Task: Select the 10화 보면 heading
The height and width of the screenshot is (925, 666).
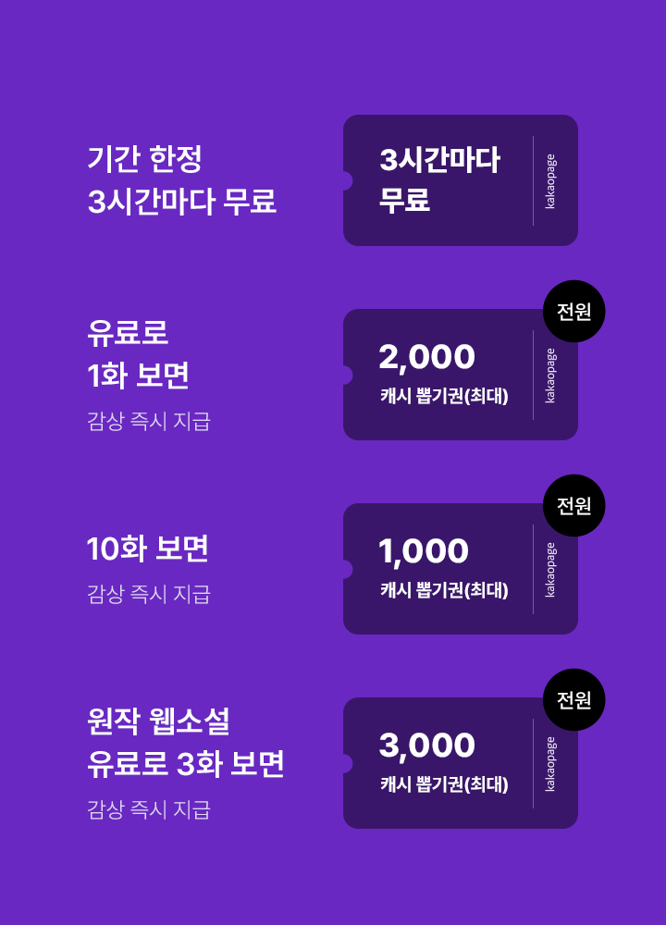Action: click(147, 549)
